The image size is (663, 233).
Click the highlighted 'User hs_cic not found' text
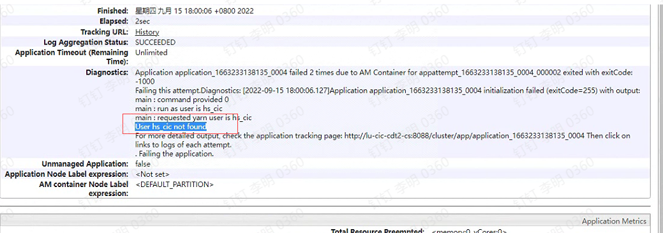point(171,126)
